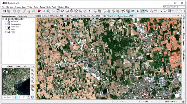Switch to Sentinel 2 MSI False-color Infrared tab

[85, 16]
